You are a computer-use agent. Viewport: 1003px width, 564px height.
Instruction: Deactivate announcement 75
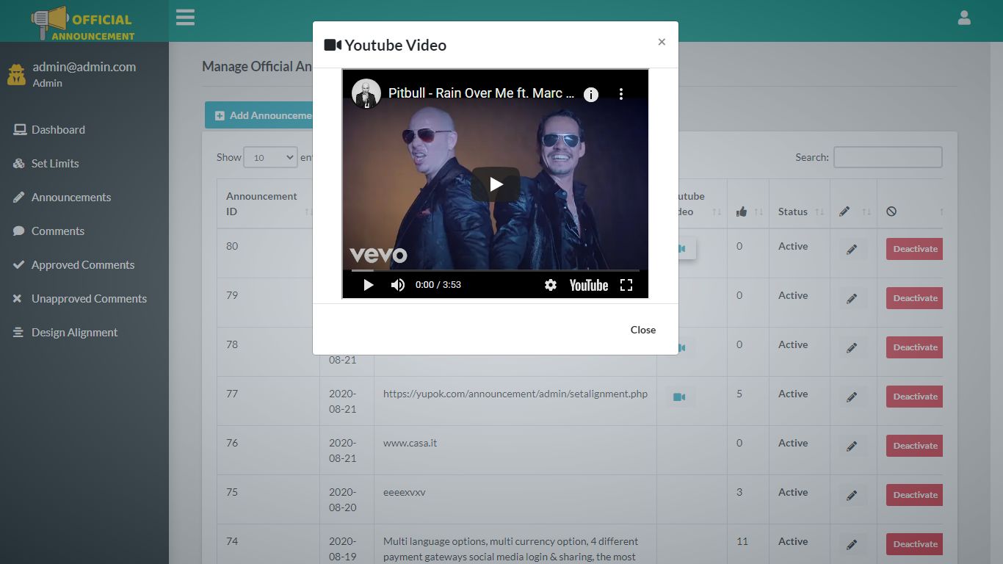click(x=913, y=494)
